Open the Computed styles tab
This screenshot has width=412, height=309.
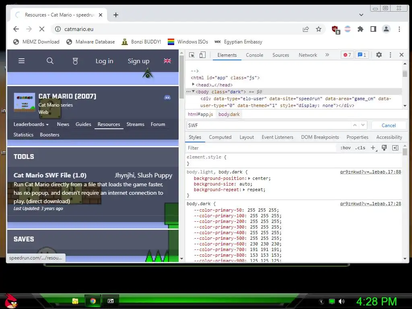coord(220,137)
